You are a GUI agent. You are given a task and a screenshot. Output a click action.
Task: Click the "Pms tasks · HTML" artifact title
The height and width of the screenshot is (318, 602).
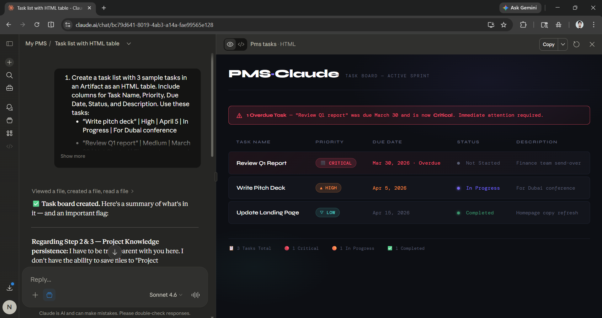(x=273, y=44)
